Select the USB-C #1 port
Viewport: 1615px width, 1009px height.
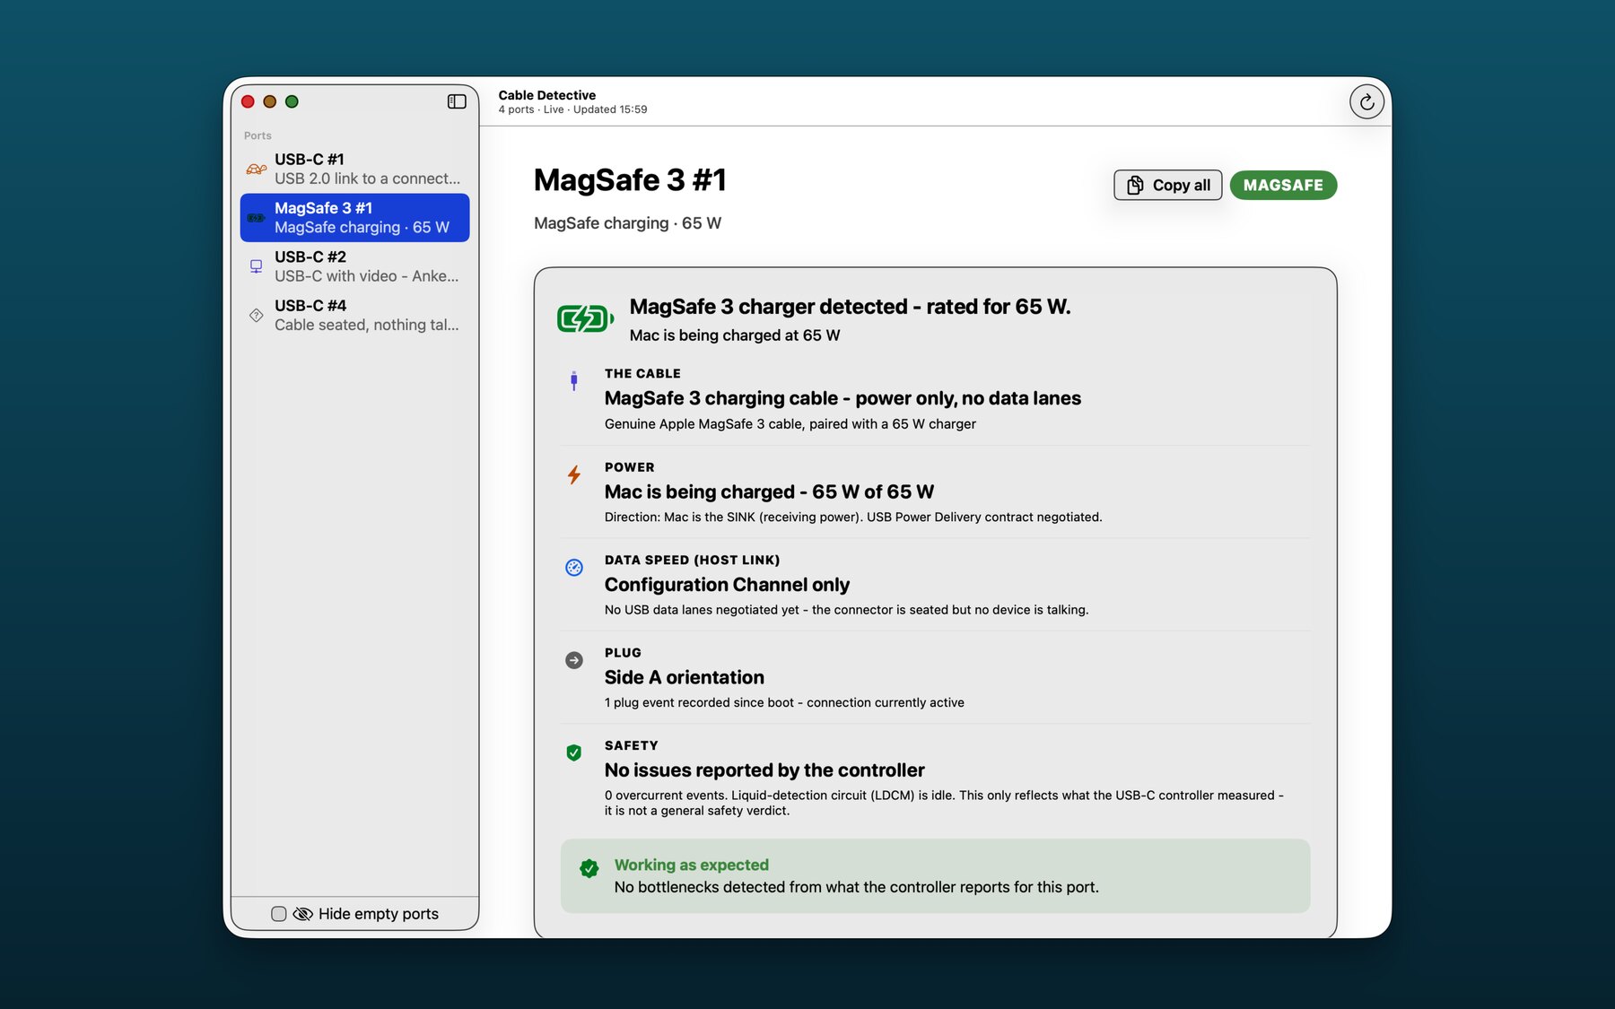pyautogui.click(x=355, y=169)
